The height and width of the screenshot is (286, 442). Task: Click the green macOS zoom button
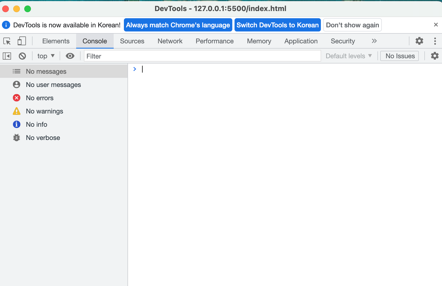[28, 9]
